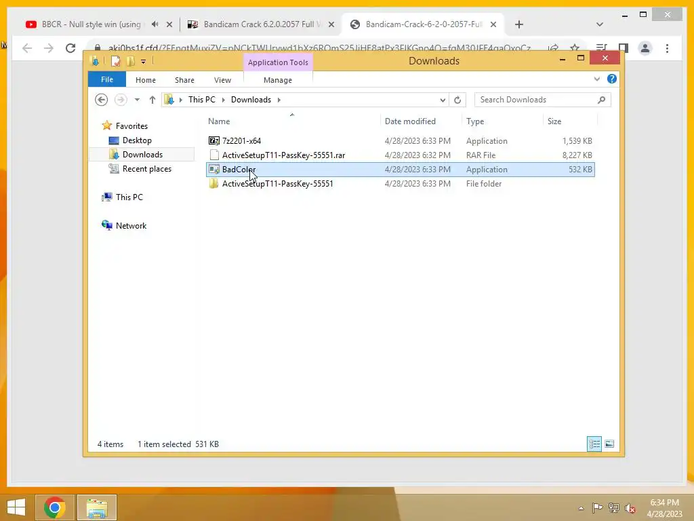
Task: Open the View ribbon tab
Action: 222,80
